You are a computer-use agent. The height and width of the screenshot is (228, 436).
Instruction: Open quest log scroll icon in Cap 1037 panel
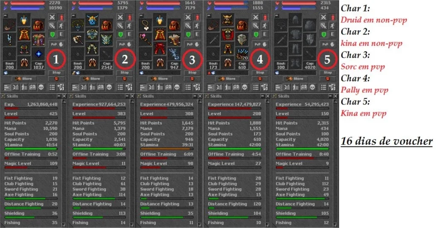pyautogui.click(x=32, y=88)
